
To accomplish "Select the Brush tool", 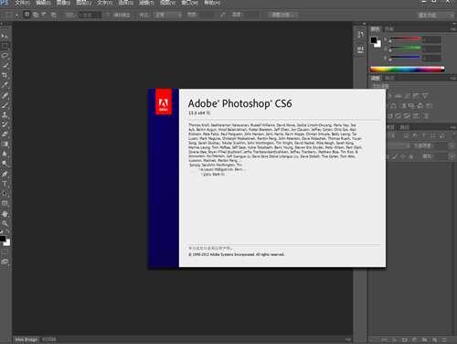I will coord(5,105).
